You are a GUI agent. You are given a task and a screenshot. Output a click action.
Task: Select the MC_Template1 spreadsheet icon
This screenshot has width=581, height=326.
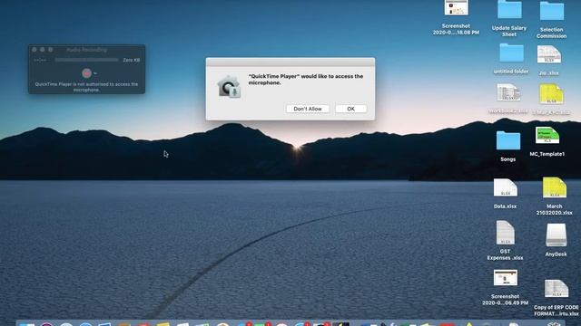547,135
